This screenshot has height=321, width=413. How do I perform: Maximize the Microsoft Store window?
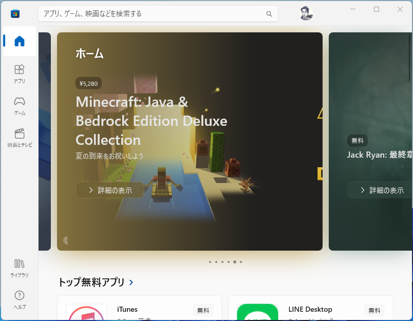coord(377,9)
